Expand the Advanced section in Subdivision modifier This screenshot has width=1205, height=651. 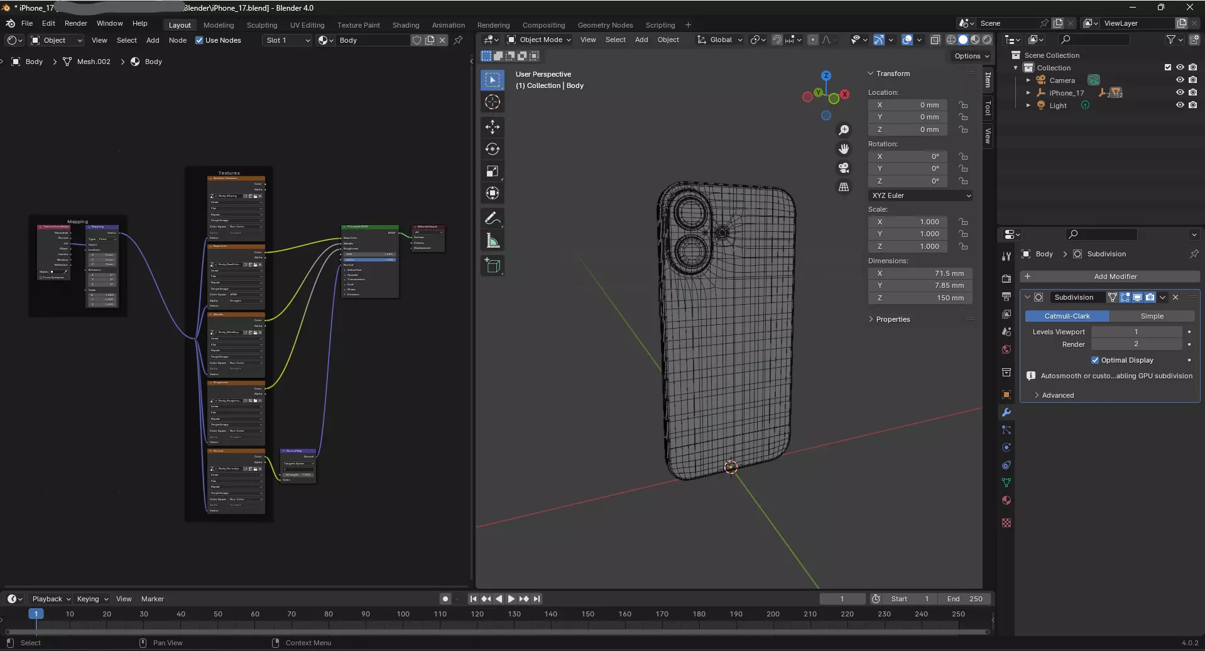pyautogui.click(x=1058, y=395)
